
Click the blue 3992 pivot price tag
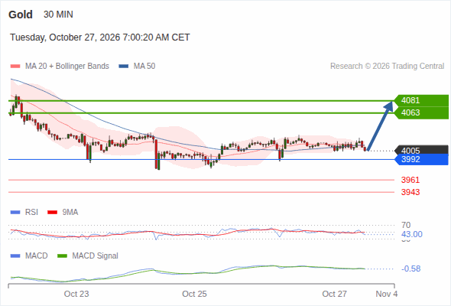click(421, 159)
